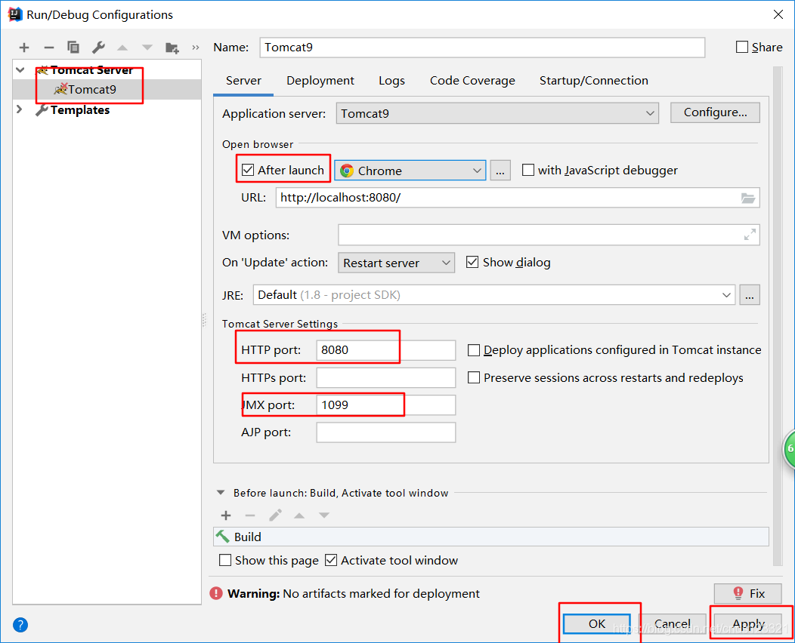Viewport: 795px width, 643px height.
Task: Toggle Activate tool window checkbox
Action: click(x=331, y=560)
